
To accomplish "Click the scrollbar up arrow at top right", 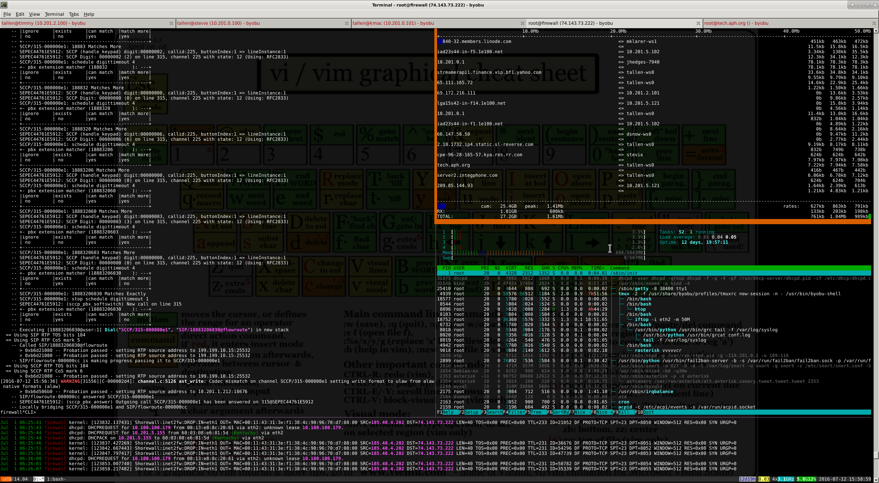I will [876, 31].
